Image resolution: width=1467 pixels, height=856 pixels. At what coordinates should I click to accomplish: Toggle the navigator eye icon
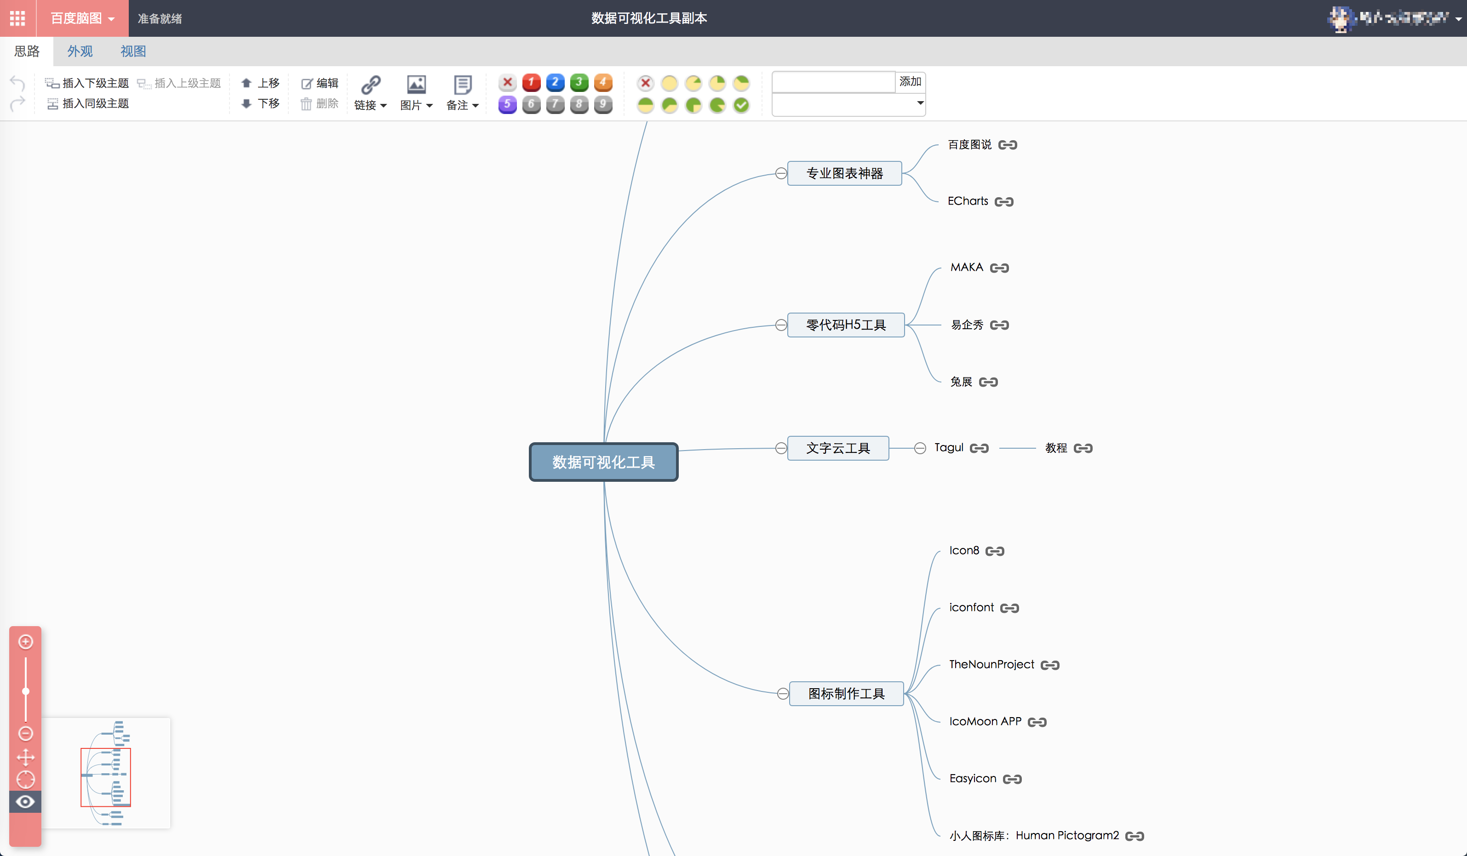[x=25, y=802]
